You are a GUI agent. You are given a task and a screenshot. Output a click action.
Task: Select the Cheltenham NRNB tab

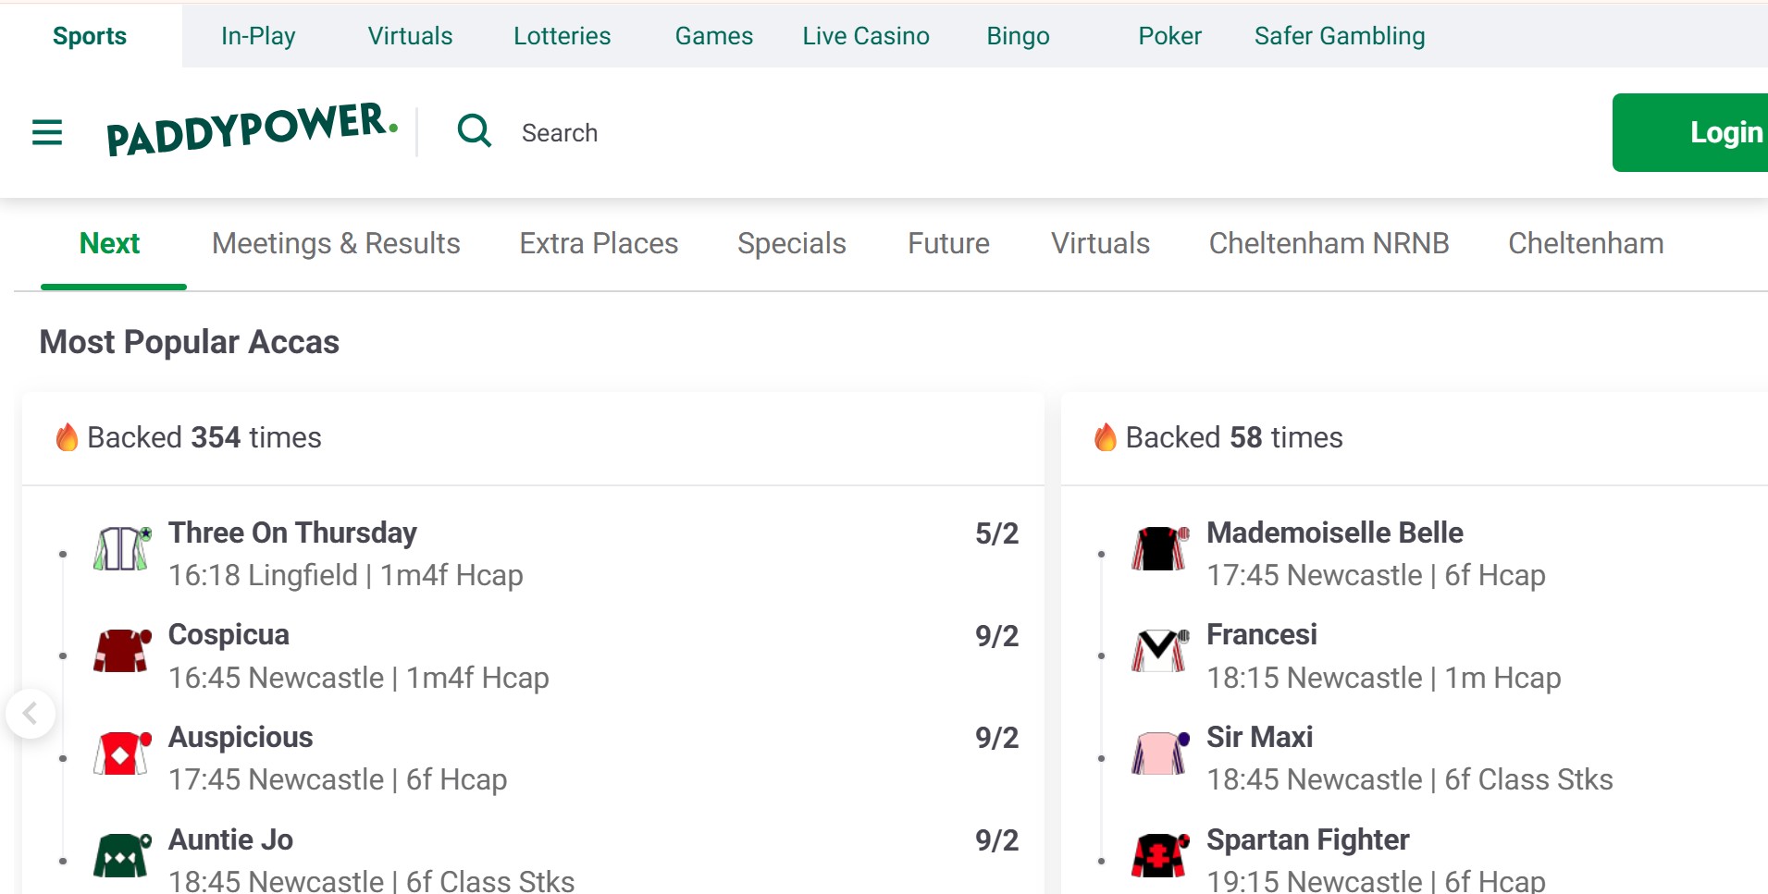(1329, 243)
